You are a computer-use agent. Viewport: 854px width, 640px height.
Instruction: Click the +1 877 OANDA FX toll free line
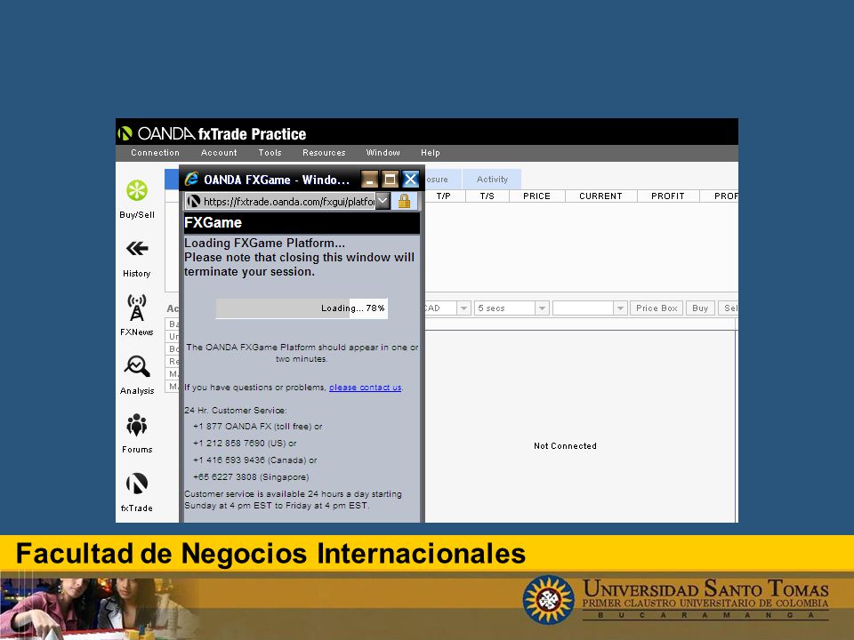click(257, 426)
